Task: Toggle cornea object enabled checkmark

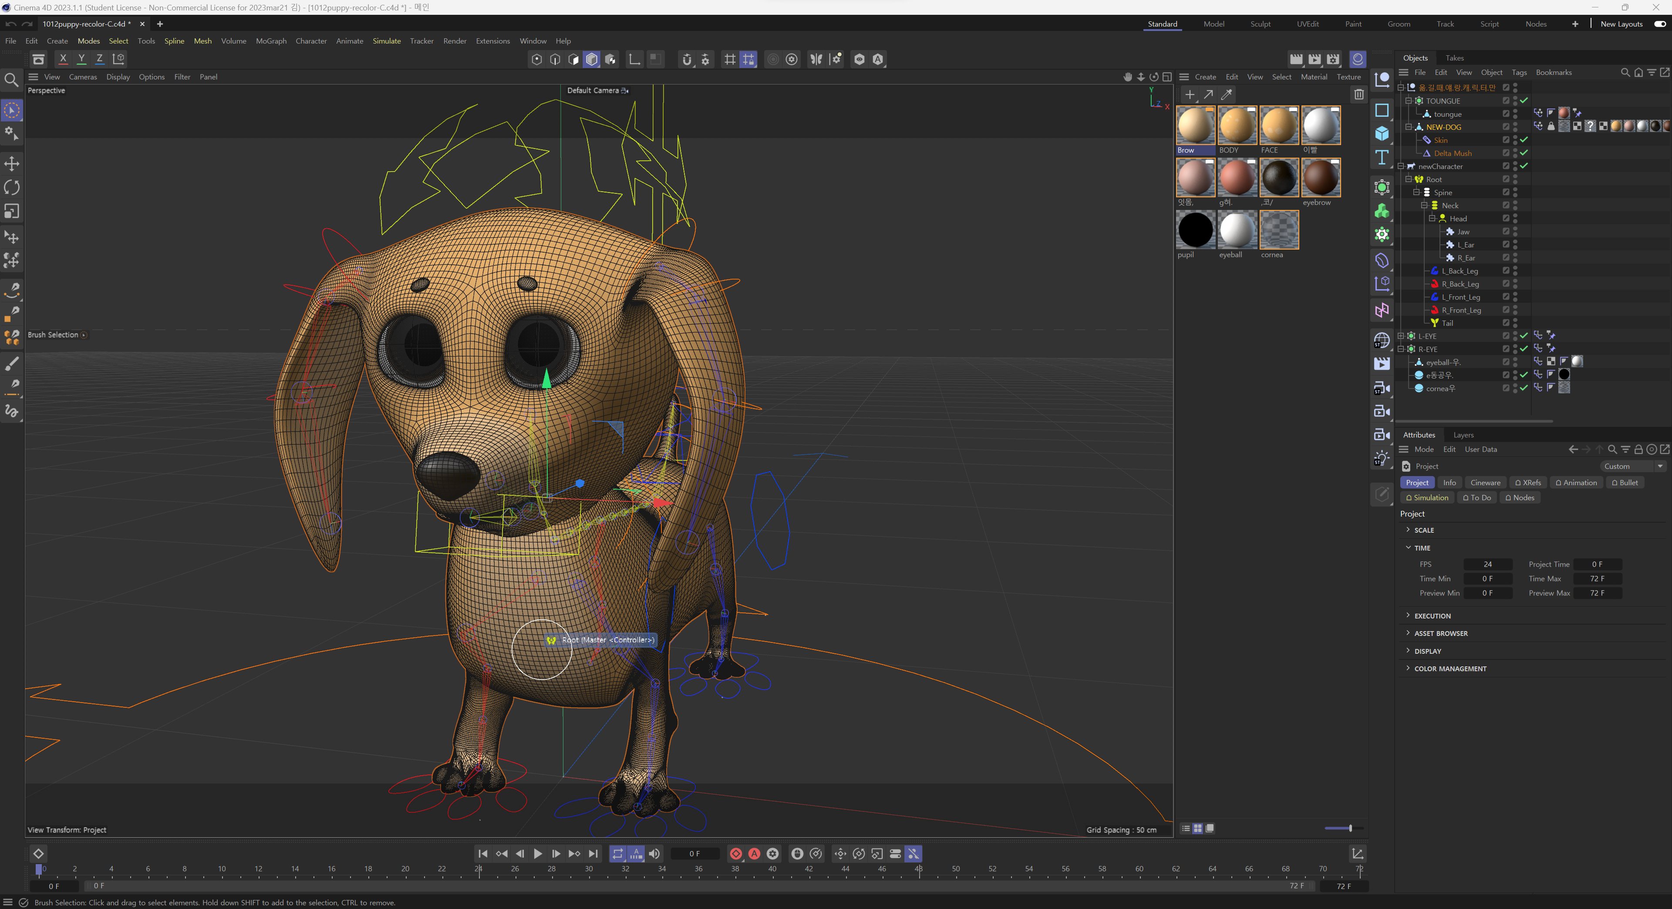Action: point(1524,388)
